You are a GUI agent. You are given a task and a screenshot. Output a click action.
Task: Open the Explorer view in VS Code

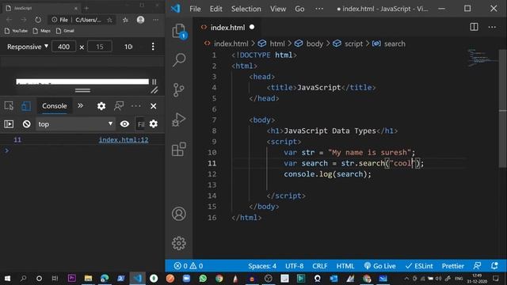pyautogui.click(x=179, y=31)
